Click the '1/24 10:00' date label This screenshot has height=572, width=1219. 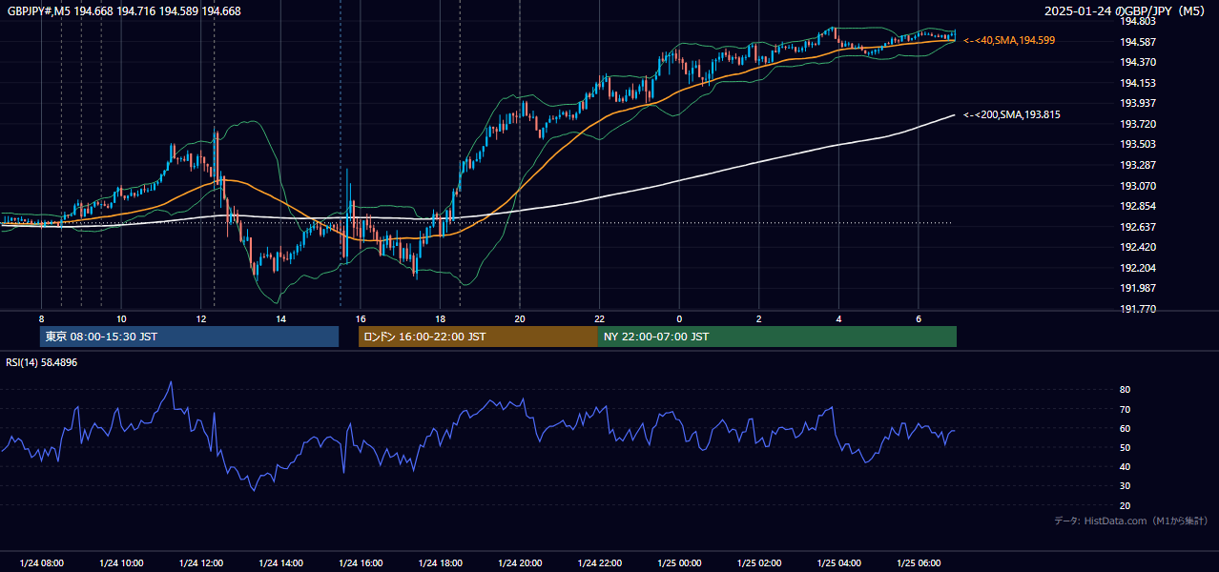121,563
